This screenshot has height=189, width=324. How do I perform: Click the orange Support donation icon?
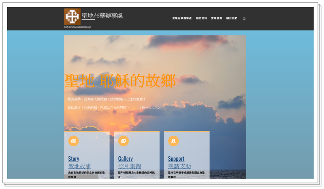[173, 141]
